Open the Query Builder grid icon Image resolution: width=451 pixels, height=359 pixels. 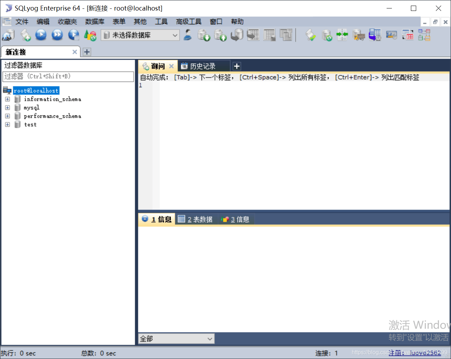coord(408,35)
